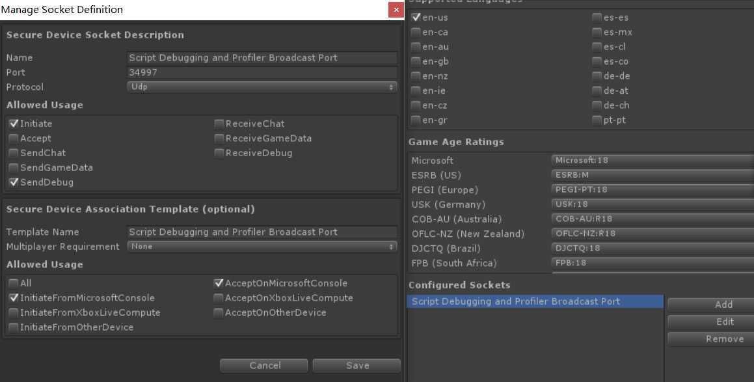Enable the en-ca language
This screenshot has height=382, width=754.
[x=416, y=33]
